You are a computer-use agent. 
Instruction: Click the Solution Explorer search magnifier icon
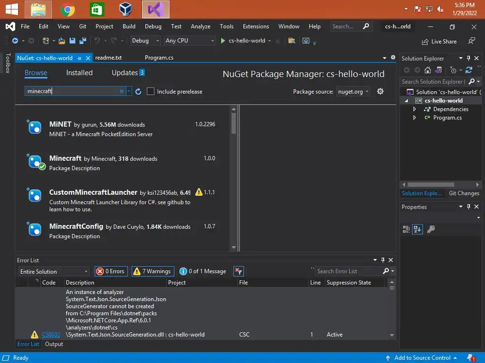pos(472,81)
